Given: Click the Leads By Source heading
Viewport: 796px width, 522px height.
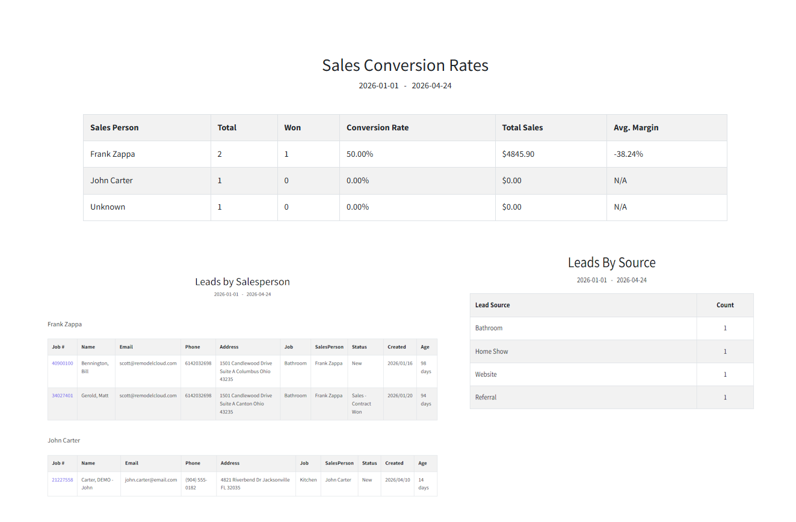Looking at the screenshot, I should pos(611,263).
